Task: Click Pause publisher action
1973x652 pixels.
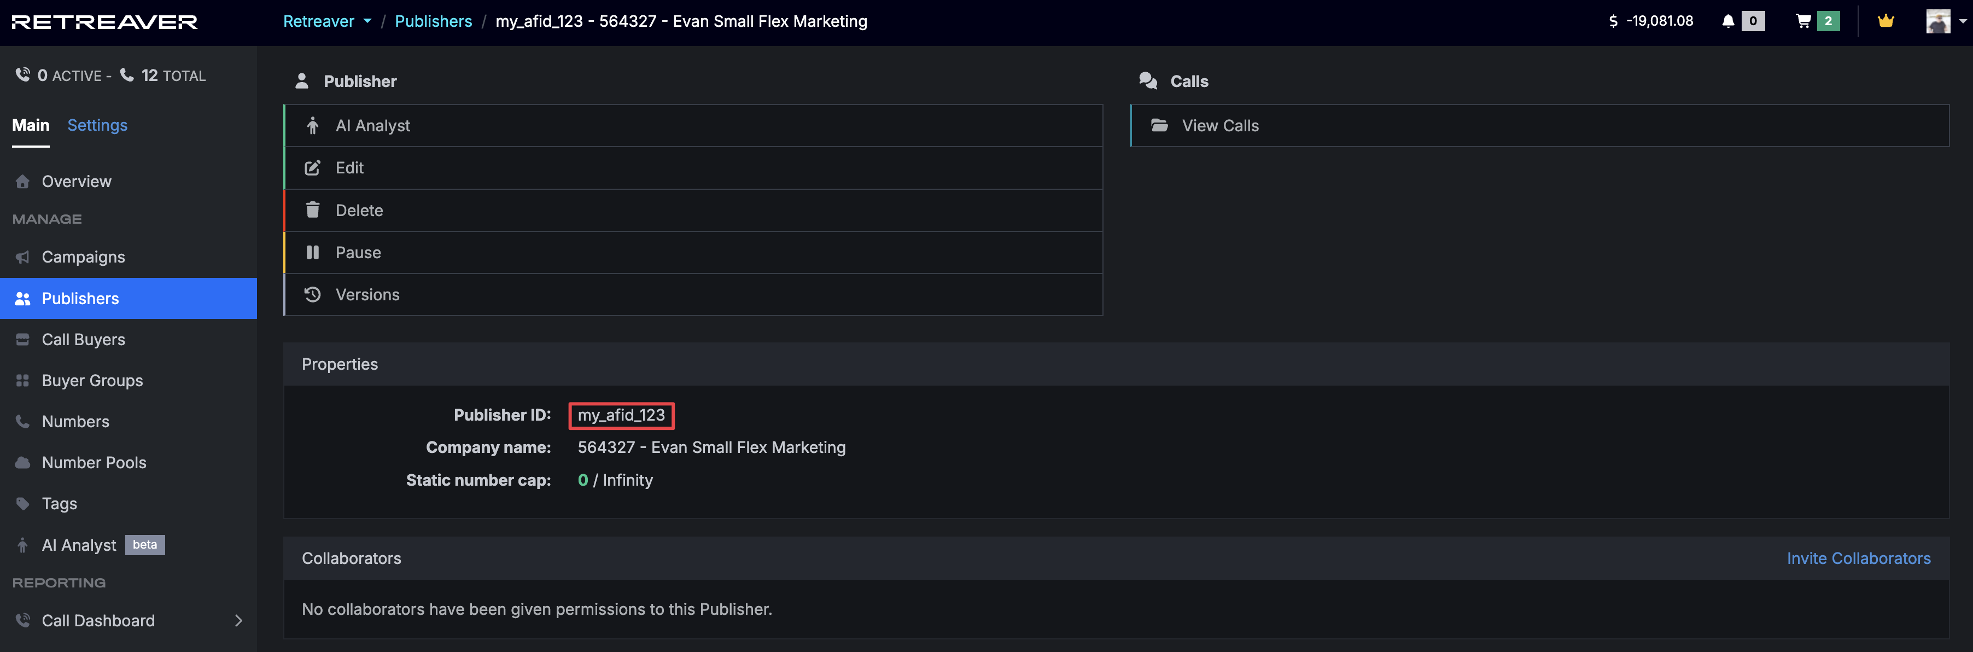Action: pyautogui.click(x=694, y=252)
